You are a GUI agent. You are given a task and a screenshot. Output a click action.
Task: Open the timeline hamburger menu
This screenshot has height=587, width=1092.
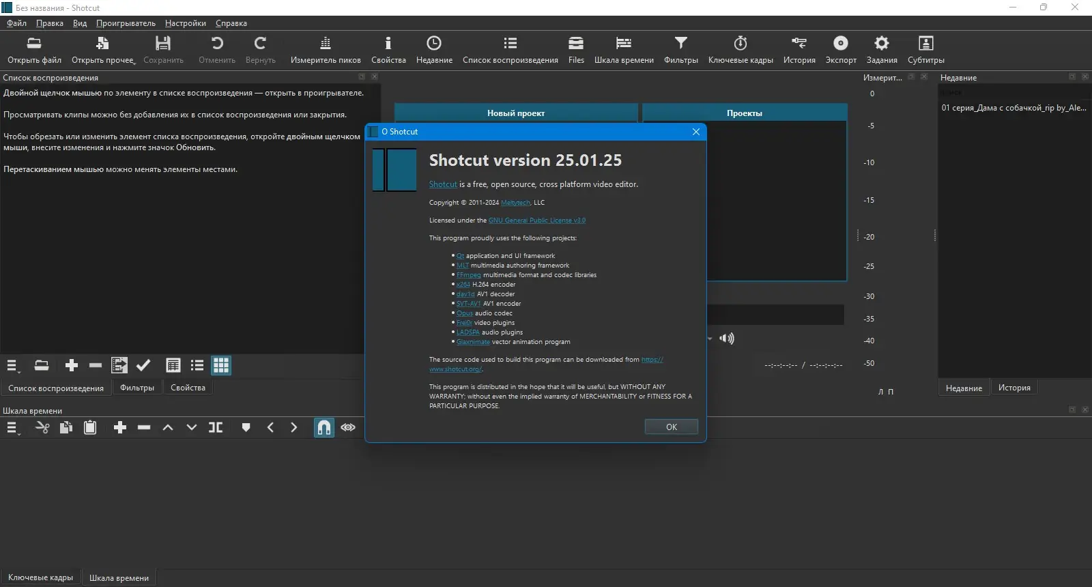click(x=12, y=428)
